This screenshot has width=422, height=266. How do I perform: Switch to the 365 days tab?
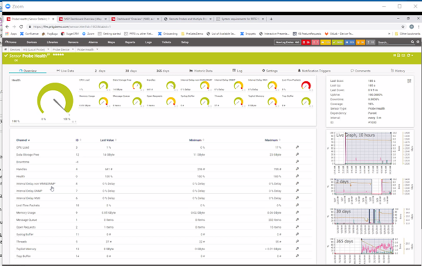[x=163, y=71]
